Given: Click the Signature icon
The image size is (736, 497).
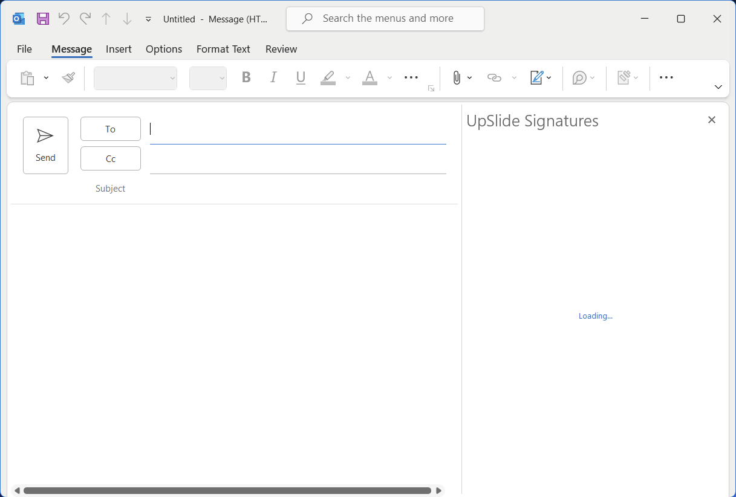Looking at the screenshot, I should (537, 77).
